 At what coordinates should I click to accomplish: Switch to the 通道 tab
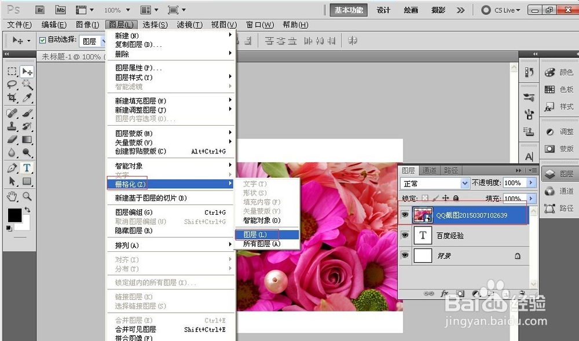tap(429, 170)
